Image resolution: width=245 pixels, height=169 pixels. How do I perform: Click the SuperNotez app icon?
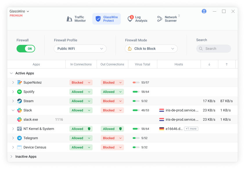19,82
